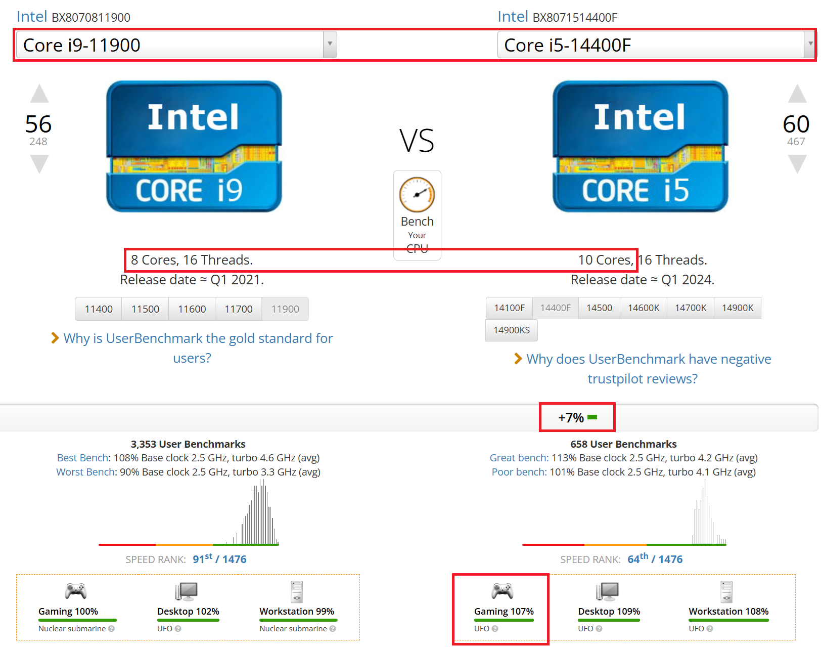Open help next to i9 Gaming Nuclear submarine

[111, 629]
